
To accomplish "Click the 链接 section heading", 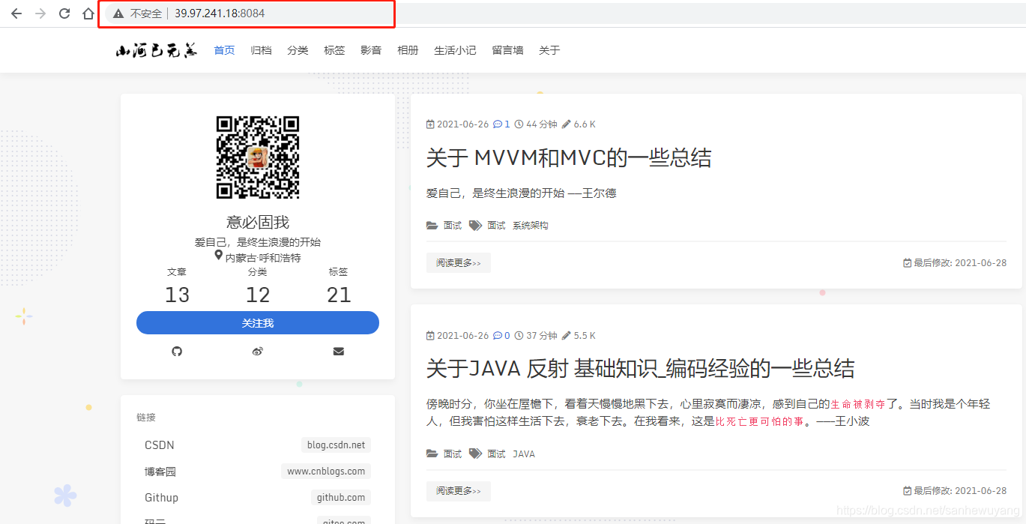I will (146, 418).
